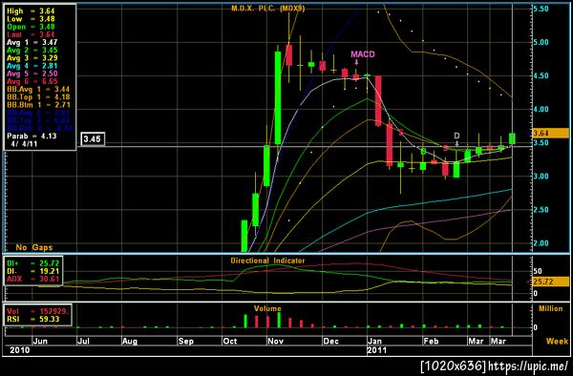
Task: Click the Avg 6 = 6.65 legend entry
Action: point(32,81)
